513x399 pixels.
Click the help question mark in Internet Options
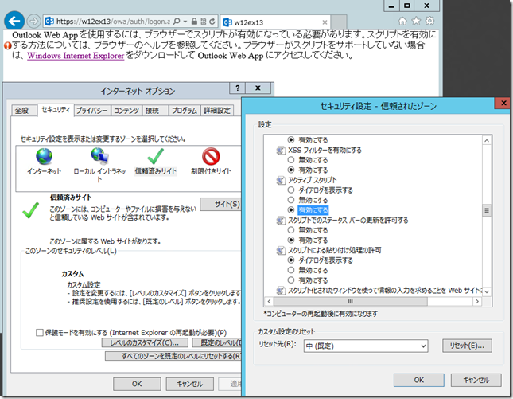pyautogui.click(x=238, y=88)
